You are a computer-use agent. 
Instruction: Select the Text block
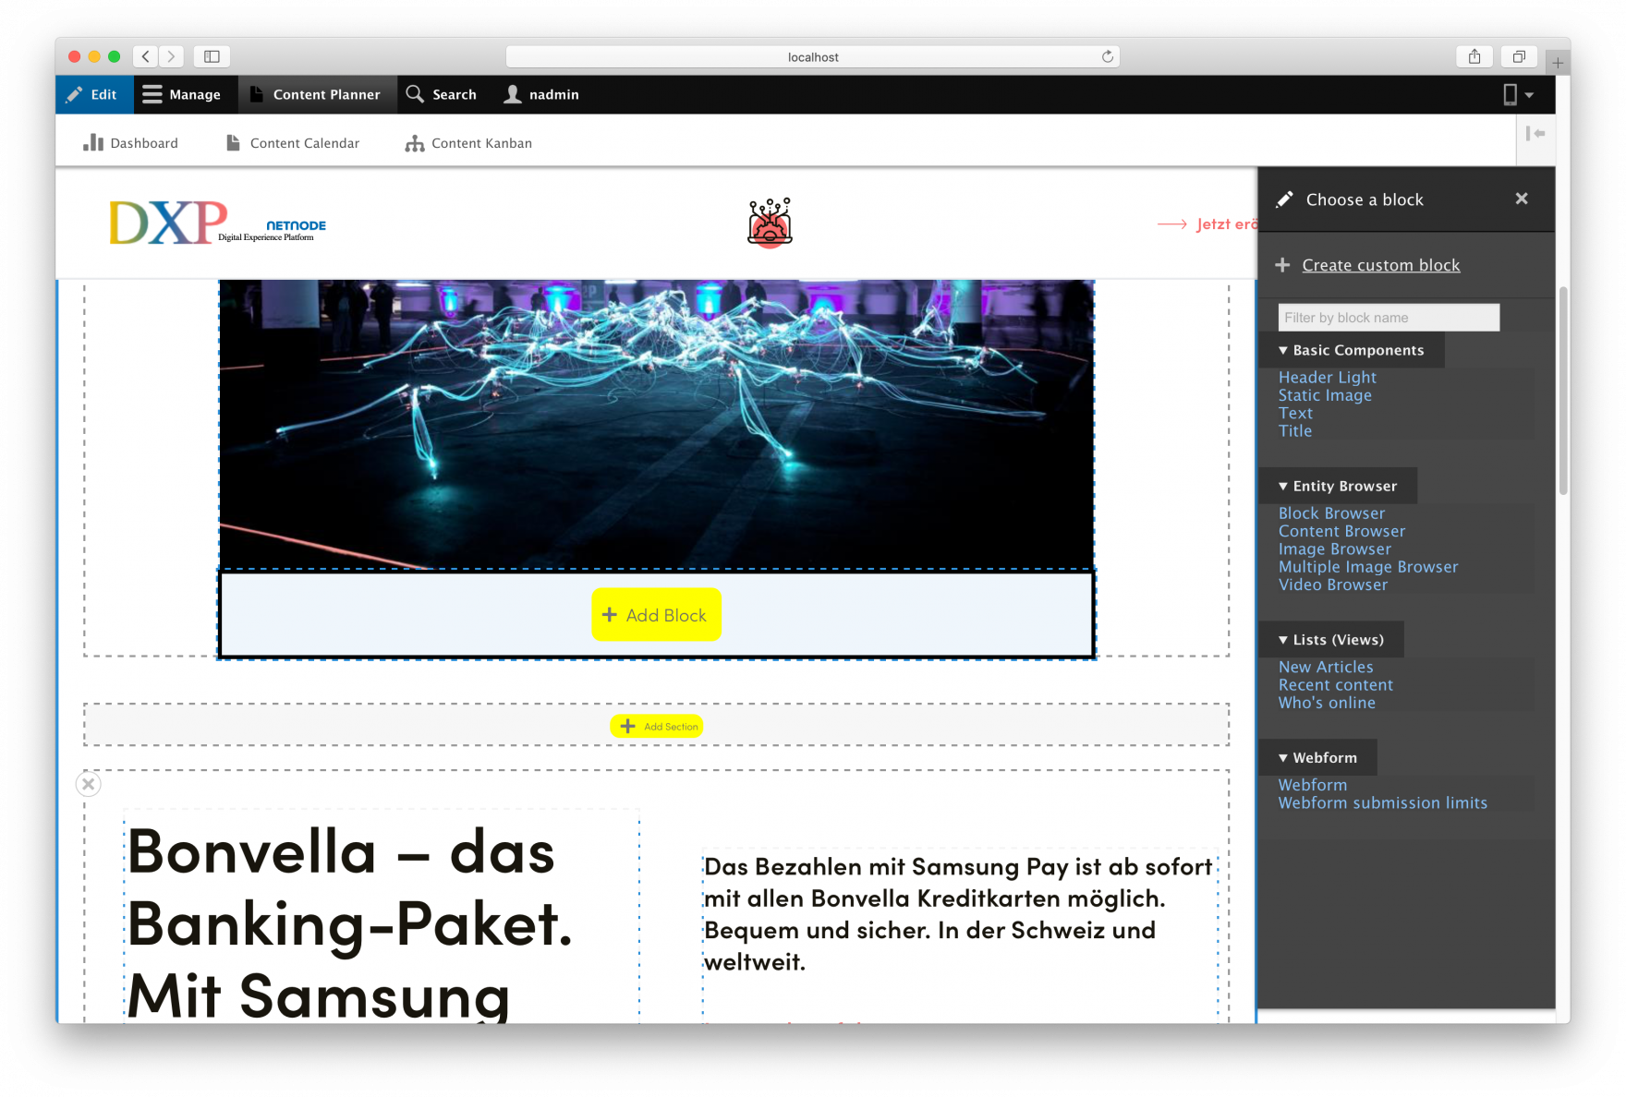1295,413
